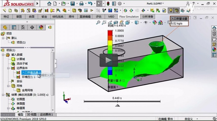Click the time slider marker at 0.440 s
The height and width of the screenshot is (121, 217).
point(117,105)
